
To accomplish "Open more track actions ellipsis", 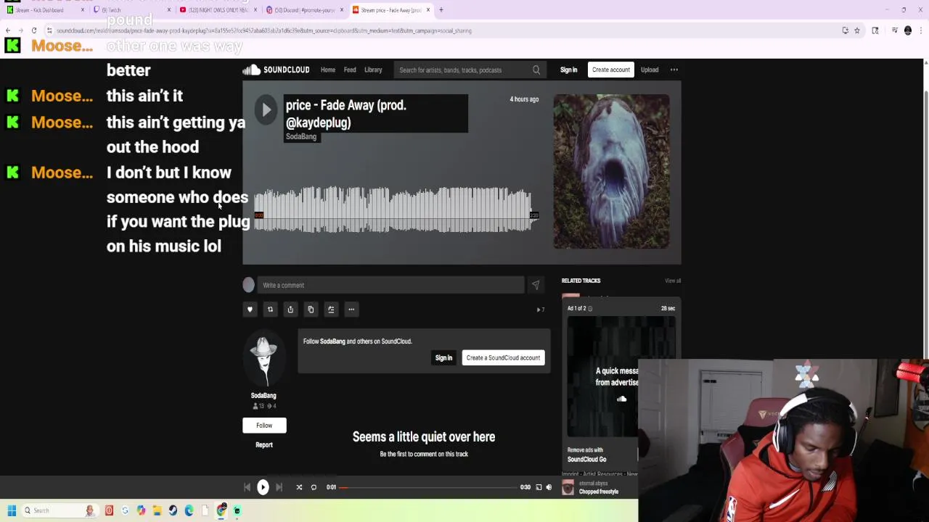I will [351, 310].
